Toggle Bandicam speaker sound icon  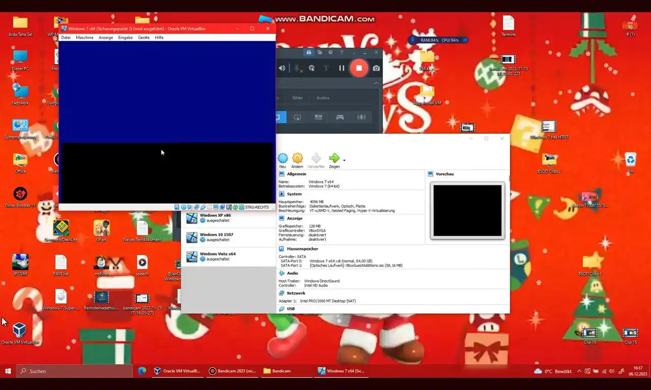pos(282,68)
